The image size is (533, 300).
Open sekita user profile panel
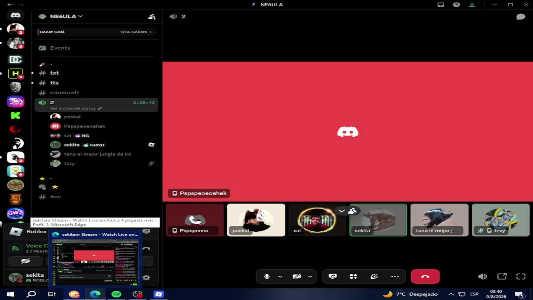27,277
